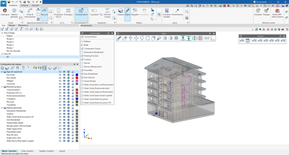This screenshot has height=155, width=289.
Task: Open the Sanitary Systems bottom tab
Action: 46,151
